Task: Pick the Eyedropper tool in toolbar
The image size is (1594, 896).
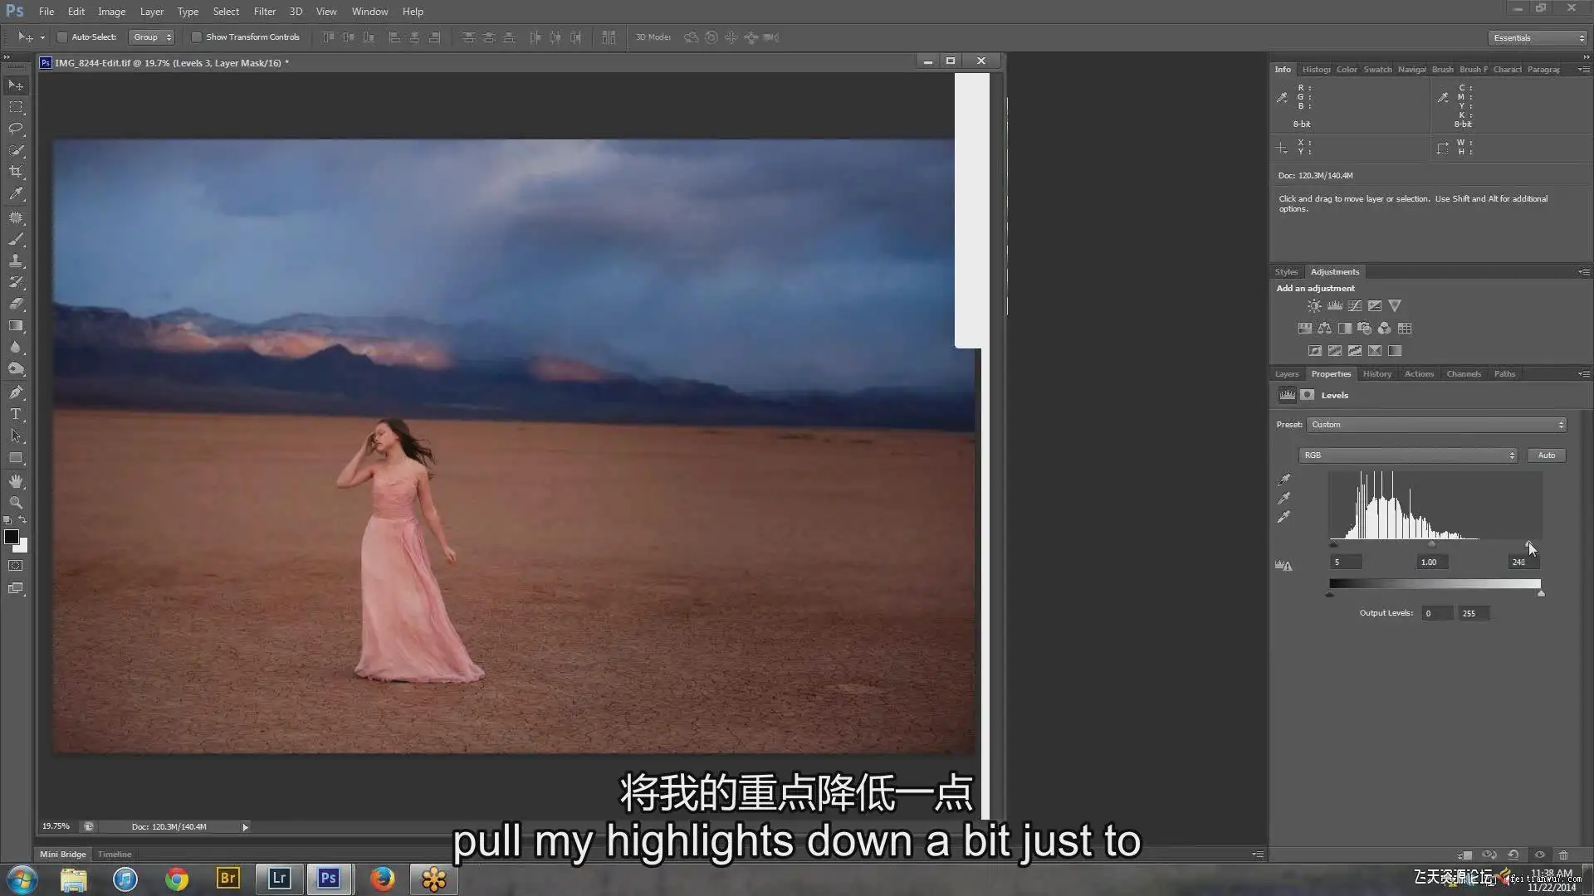Action: 16,194
